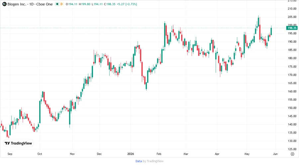Click the 175.00 price axis label

[x=292, y=67]
